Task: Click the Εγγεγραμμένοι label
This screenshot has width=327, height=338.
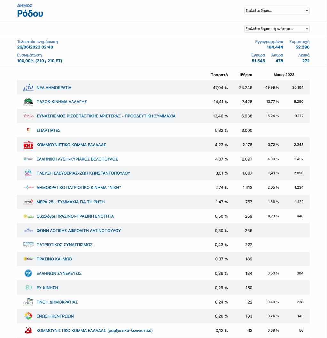Action: pos(269,41)
